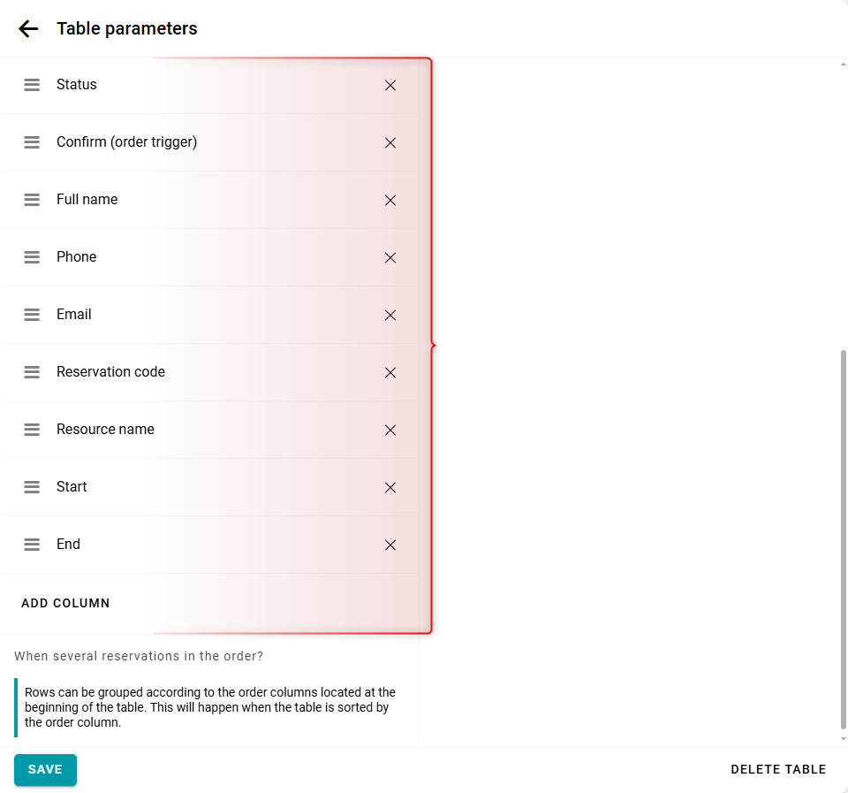
Task: Remove the Phone column
Action: click(390, 257)
